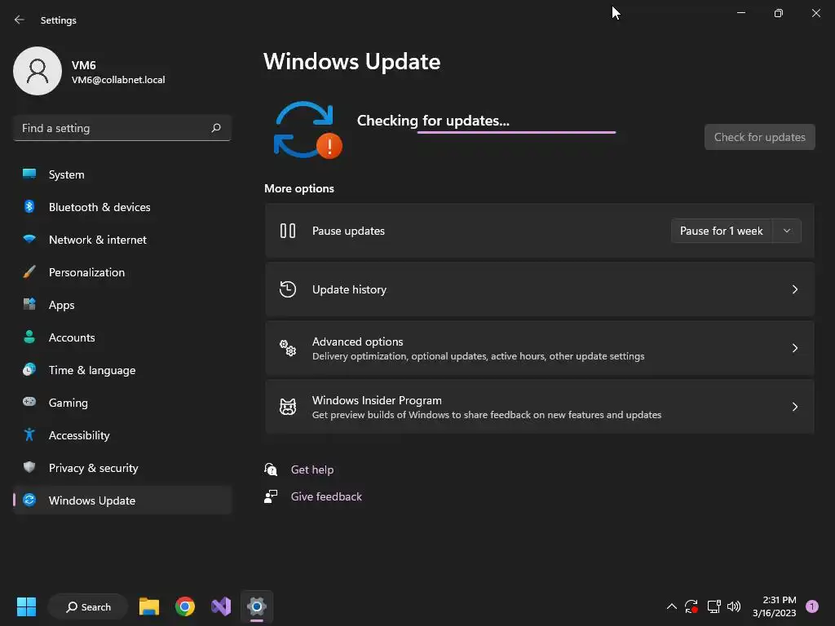Click the VM6 user profile avatar
This screenshot has width=835, height=626.
[38, 71]
